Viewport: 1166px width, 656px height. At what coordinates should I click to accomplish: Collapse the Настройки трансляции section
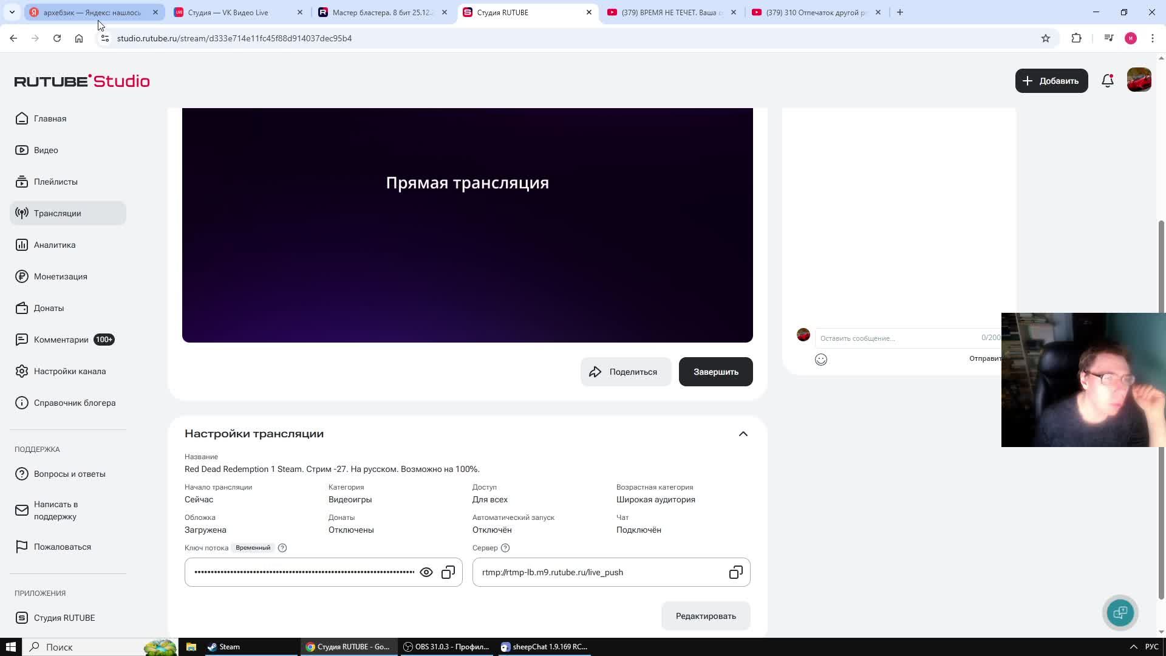743,434
